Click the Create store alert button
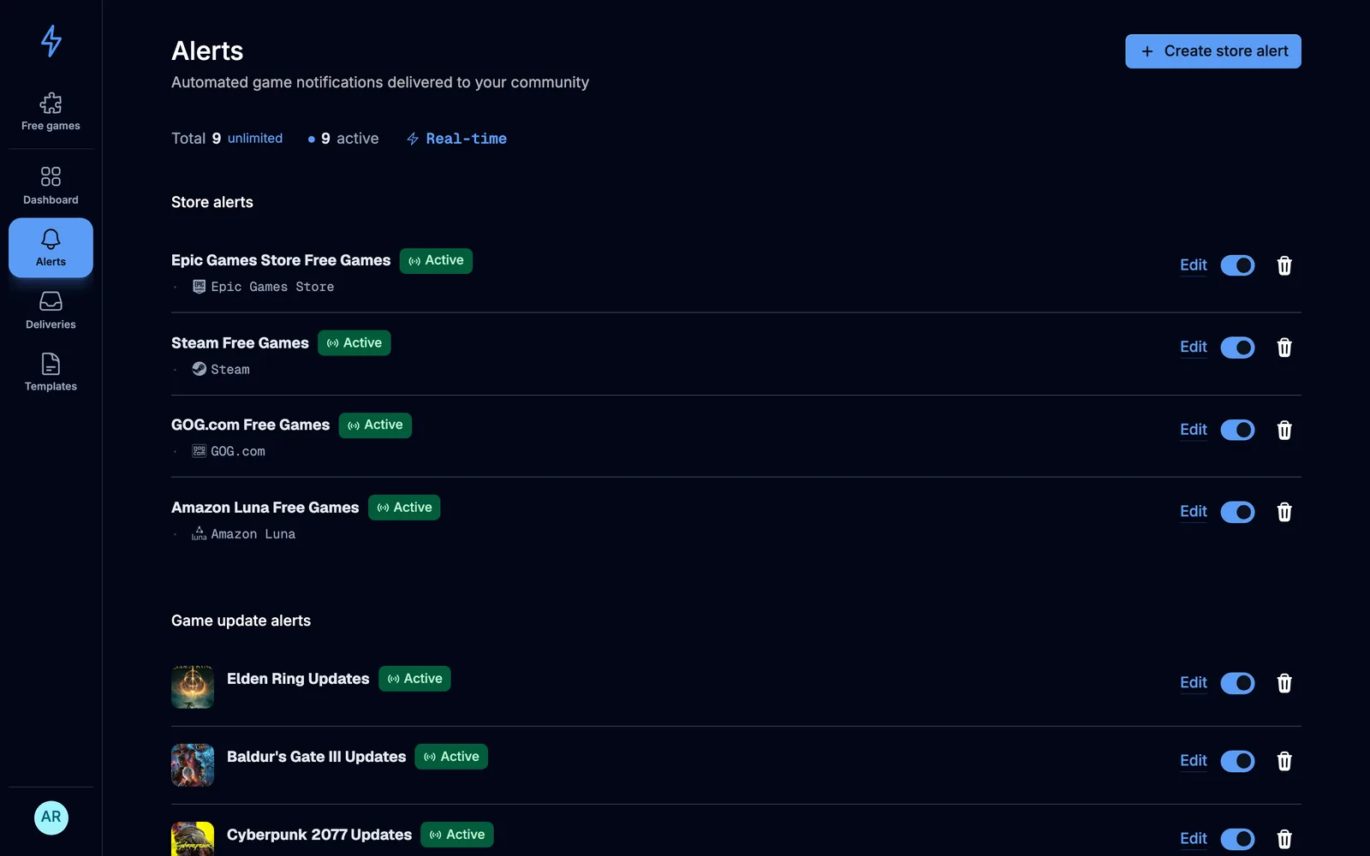1370x856 pixels. pyautogui.click(x=1213, y=51)
